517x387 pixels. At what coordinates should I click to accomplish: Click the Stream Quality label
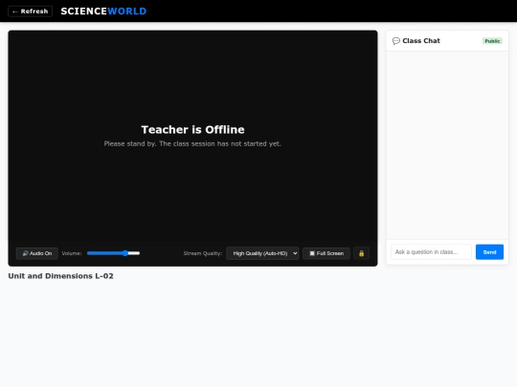point(203,253)
